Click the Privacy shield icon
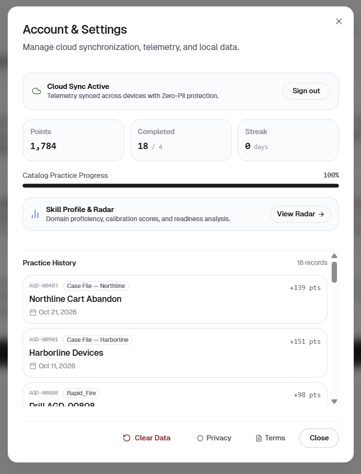361x474 pixels. click(x=200, y=438)
